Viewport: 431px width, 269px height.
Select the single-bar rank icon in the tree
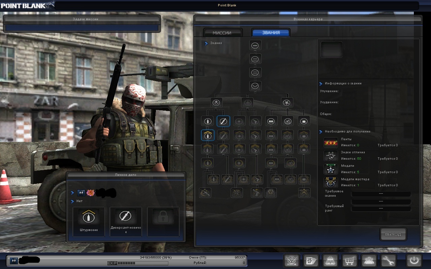click(x=255, y=45)
